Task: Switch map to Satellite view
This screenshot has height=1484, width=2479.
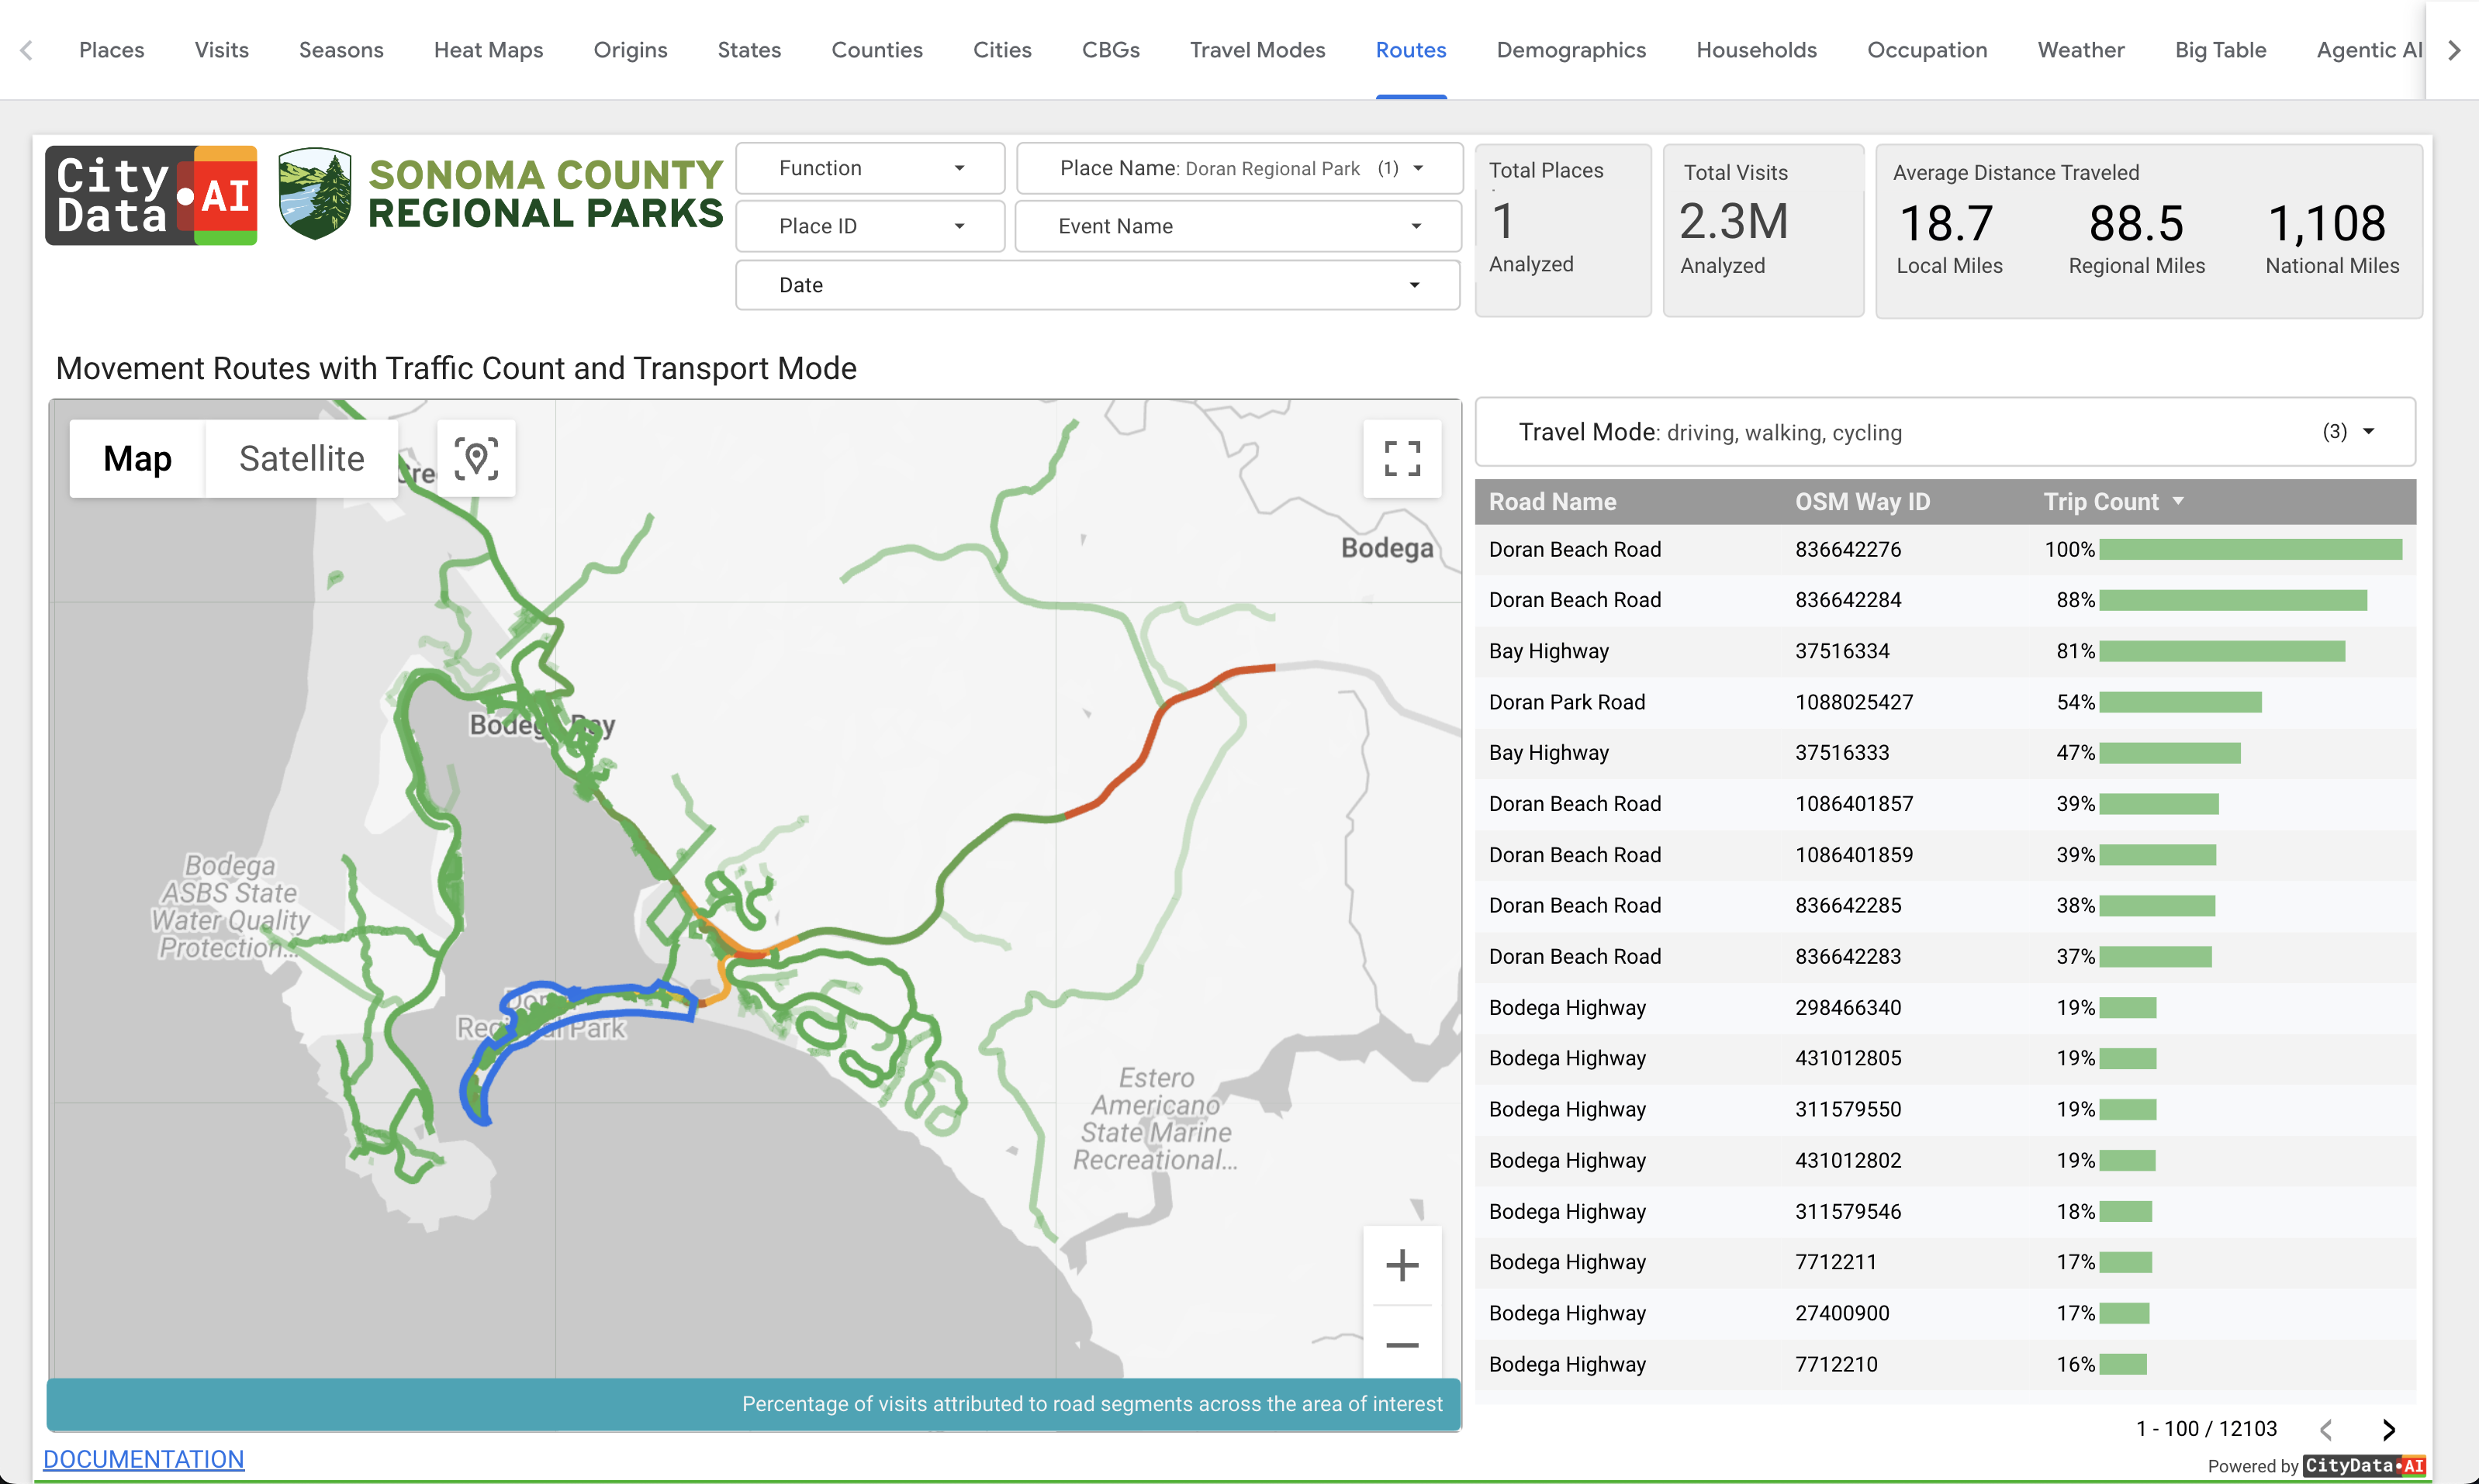Action: pyautogui.click(x=301, y=459)
